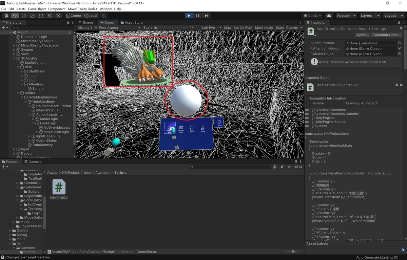Open the Free Aspect dropdown

click(x=120, y=28)
